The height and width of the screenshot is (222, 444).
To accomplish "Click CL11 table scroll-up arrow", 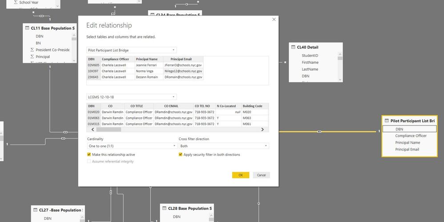I will (74, 35).
